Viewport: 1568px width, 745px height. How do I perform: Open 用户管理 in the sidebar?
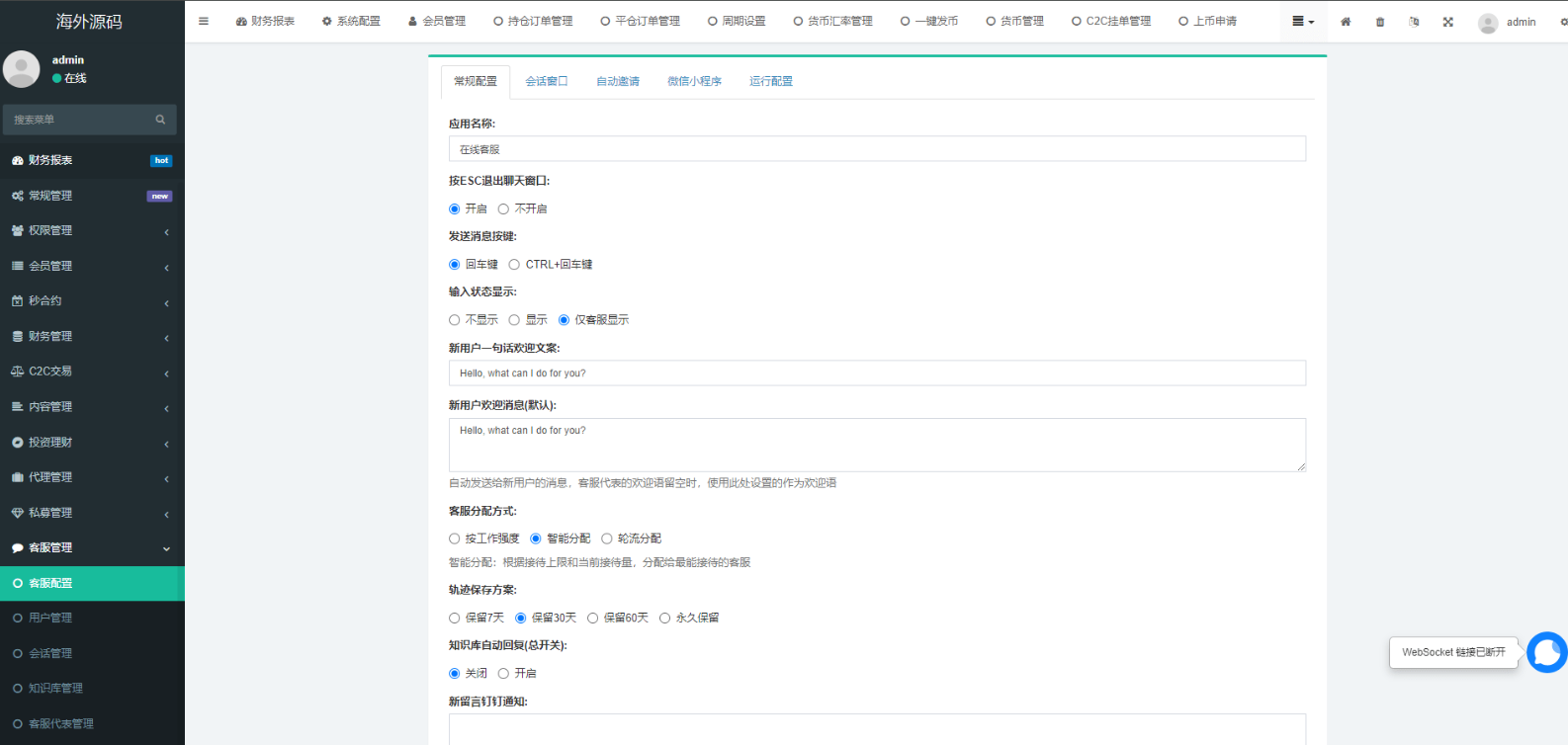pos(50,619)
